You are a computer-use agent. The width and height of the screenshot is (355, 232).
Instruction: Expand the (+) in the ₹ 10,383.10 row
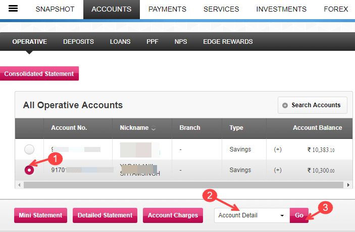click(x=278, y=149)
